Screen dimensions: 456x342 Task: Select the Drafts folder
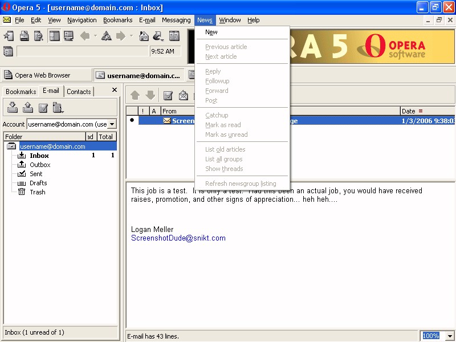tap(38, 183)
